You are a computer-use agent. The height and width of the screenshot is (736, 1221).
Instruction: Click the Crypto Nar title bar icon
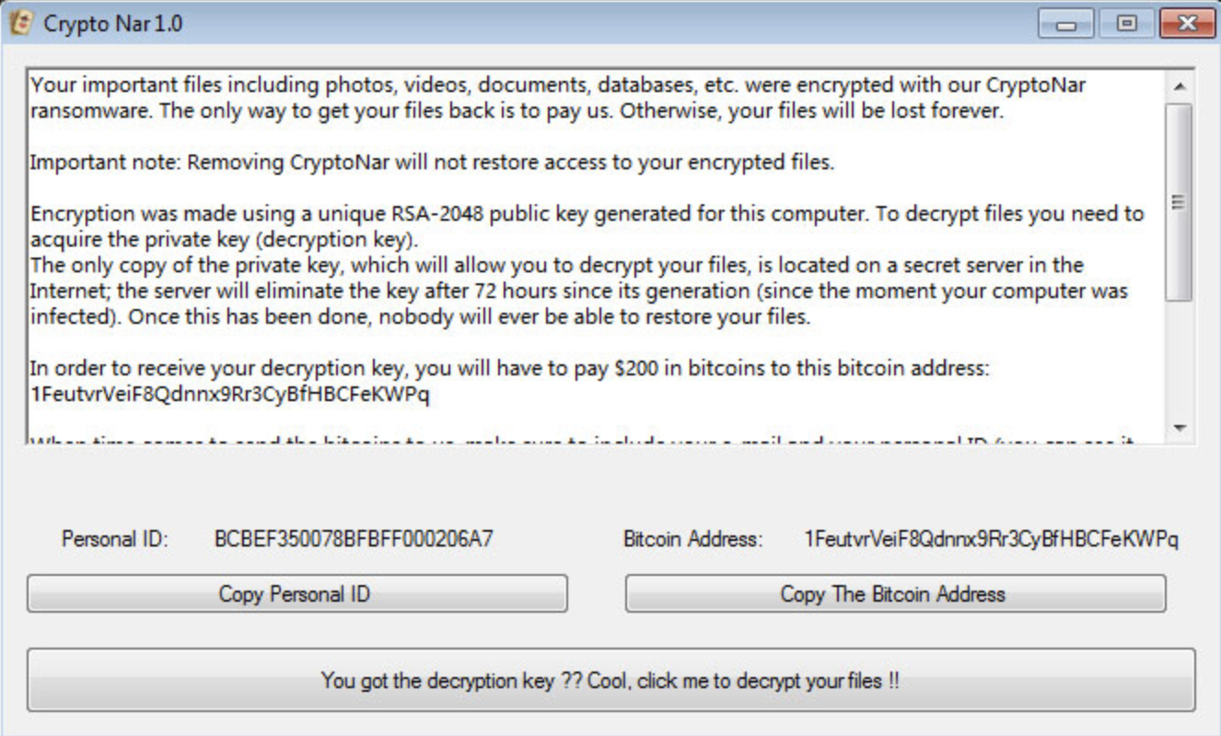point(20,23)
